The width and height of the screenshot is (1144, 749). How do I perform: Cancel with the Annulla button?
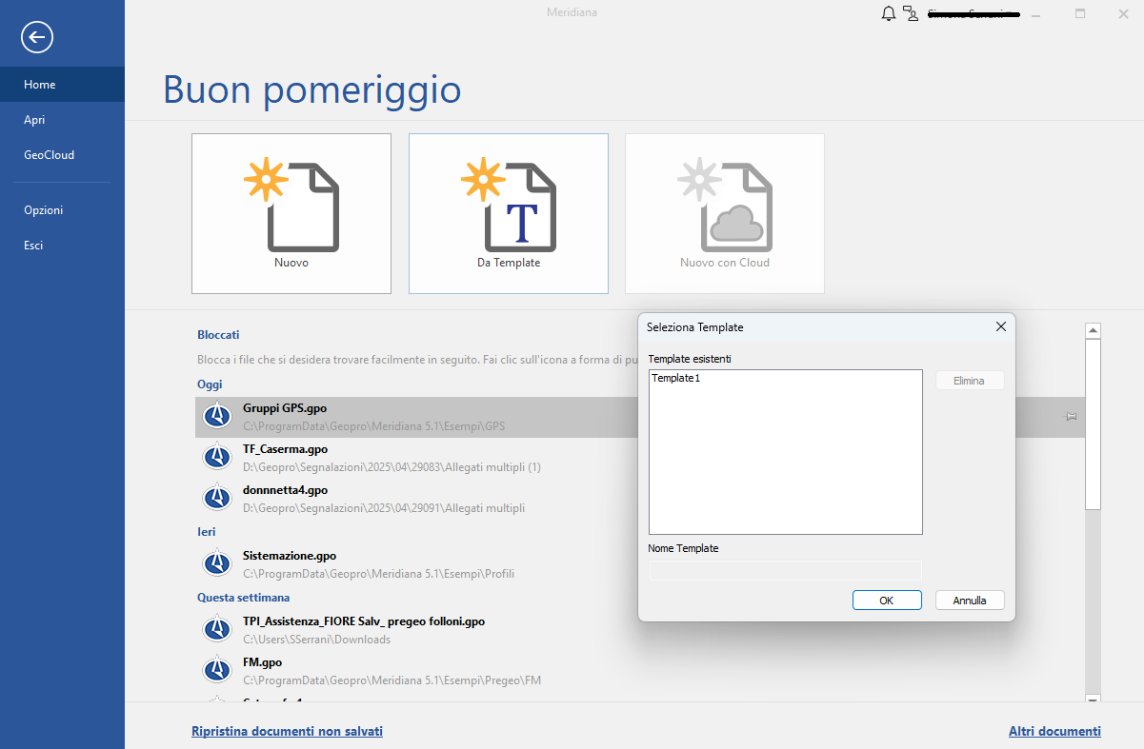[970, 601]
